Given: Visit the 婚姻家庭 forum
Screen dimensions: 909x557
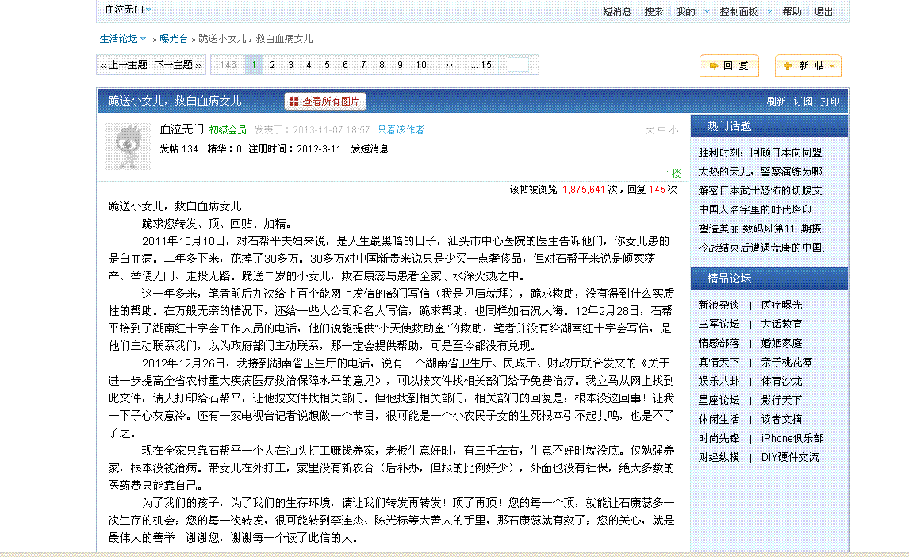Looking at the screenshot, I should point(781,343).
